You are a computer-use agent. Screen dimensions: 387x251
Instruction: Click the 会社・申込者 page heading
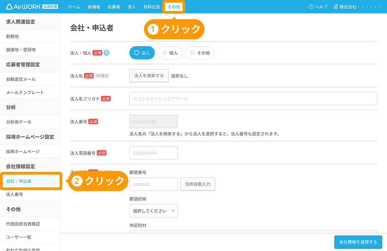coord(92,28)
